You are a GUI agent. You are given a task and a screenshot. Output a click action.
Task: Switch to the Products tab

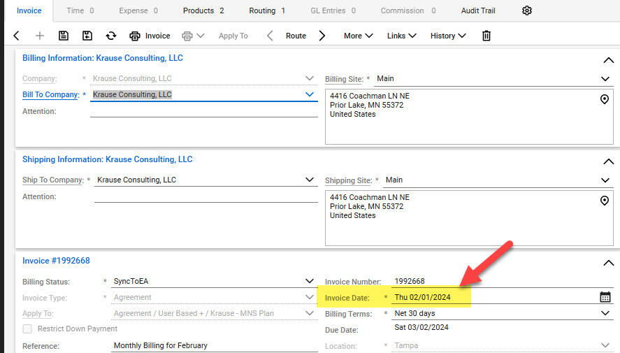pos(203,10)
